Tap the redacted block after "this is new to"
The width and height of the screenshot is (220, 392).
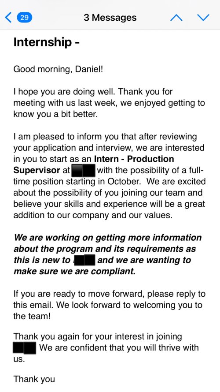pos(84,260)
